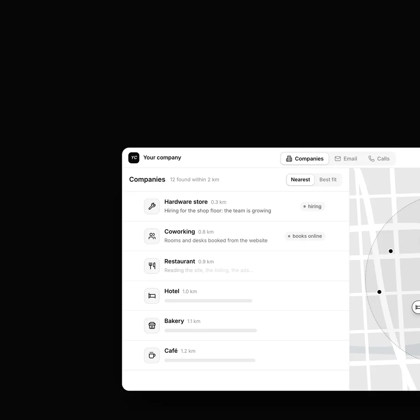This screenshot has width=420, height=420.
Task: Click the Companies heading
Action: point(147,179)
